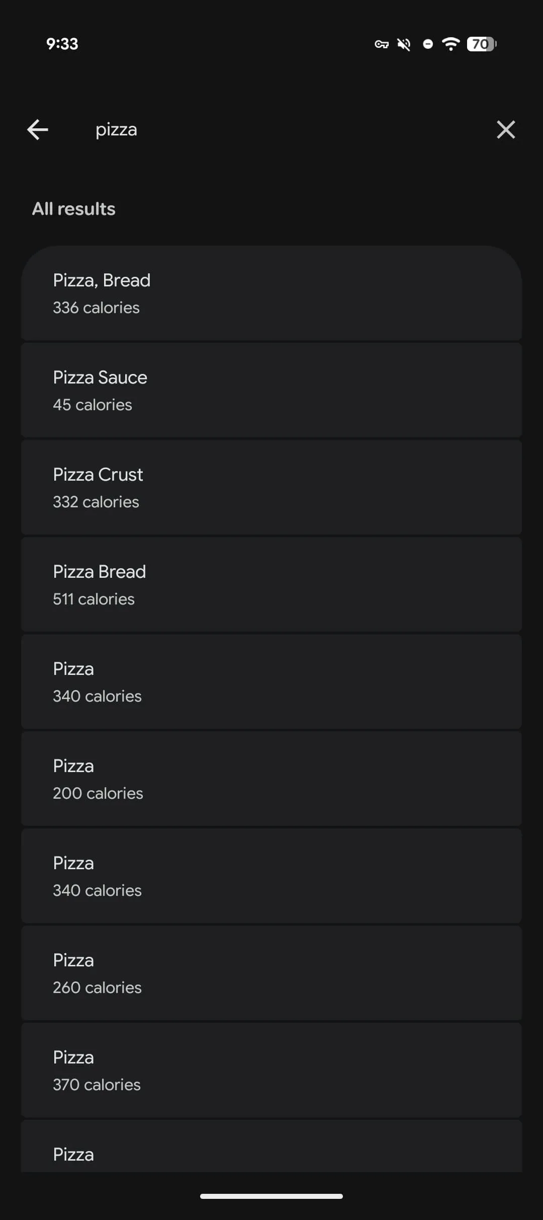The height and width of the screenshot is (1220, 543).
Task: Choose the Pizza Sauce 45 calories result
Action: 271,391
